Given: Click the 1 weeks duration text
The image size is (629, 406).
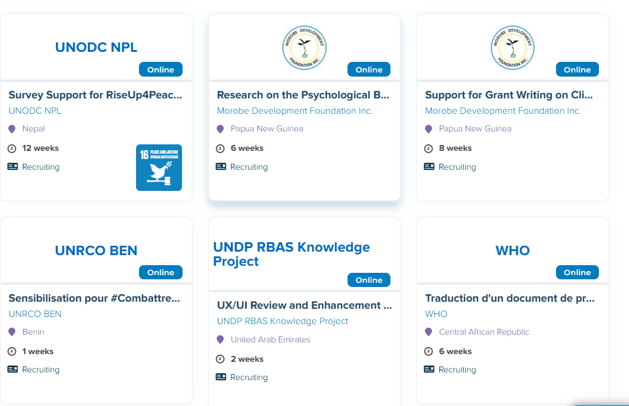Looking at the screenshot, I should coord(38,351).
